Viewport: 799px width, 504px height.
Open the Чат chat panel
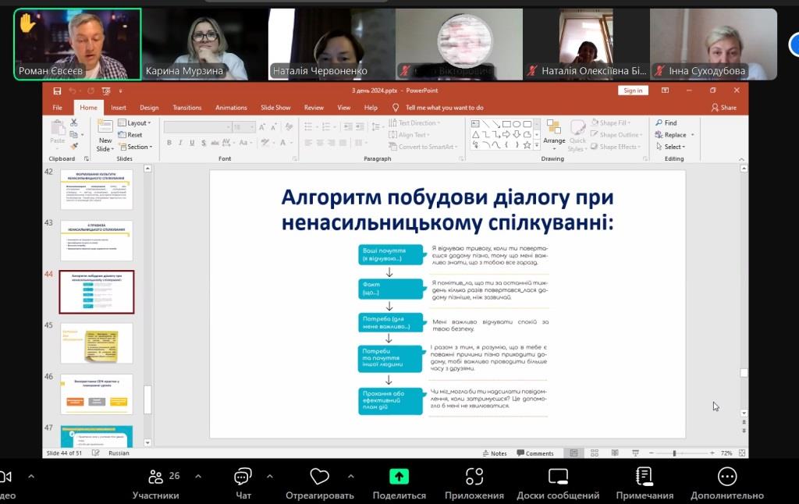tap(243, 484)
